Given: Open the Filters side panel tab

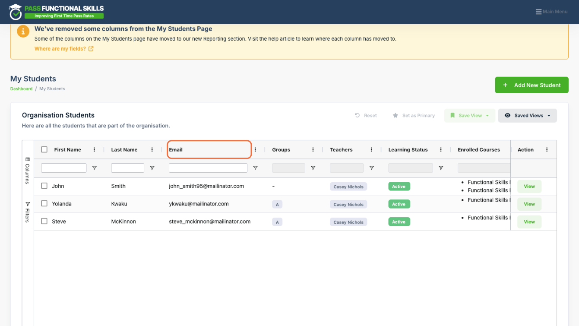Looking at the screenshot, I should point(28,212).
